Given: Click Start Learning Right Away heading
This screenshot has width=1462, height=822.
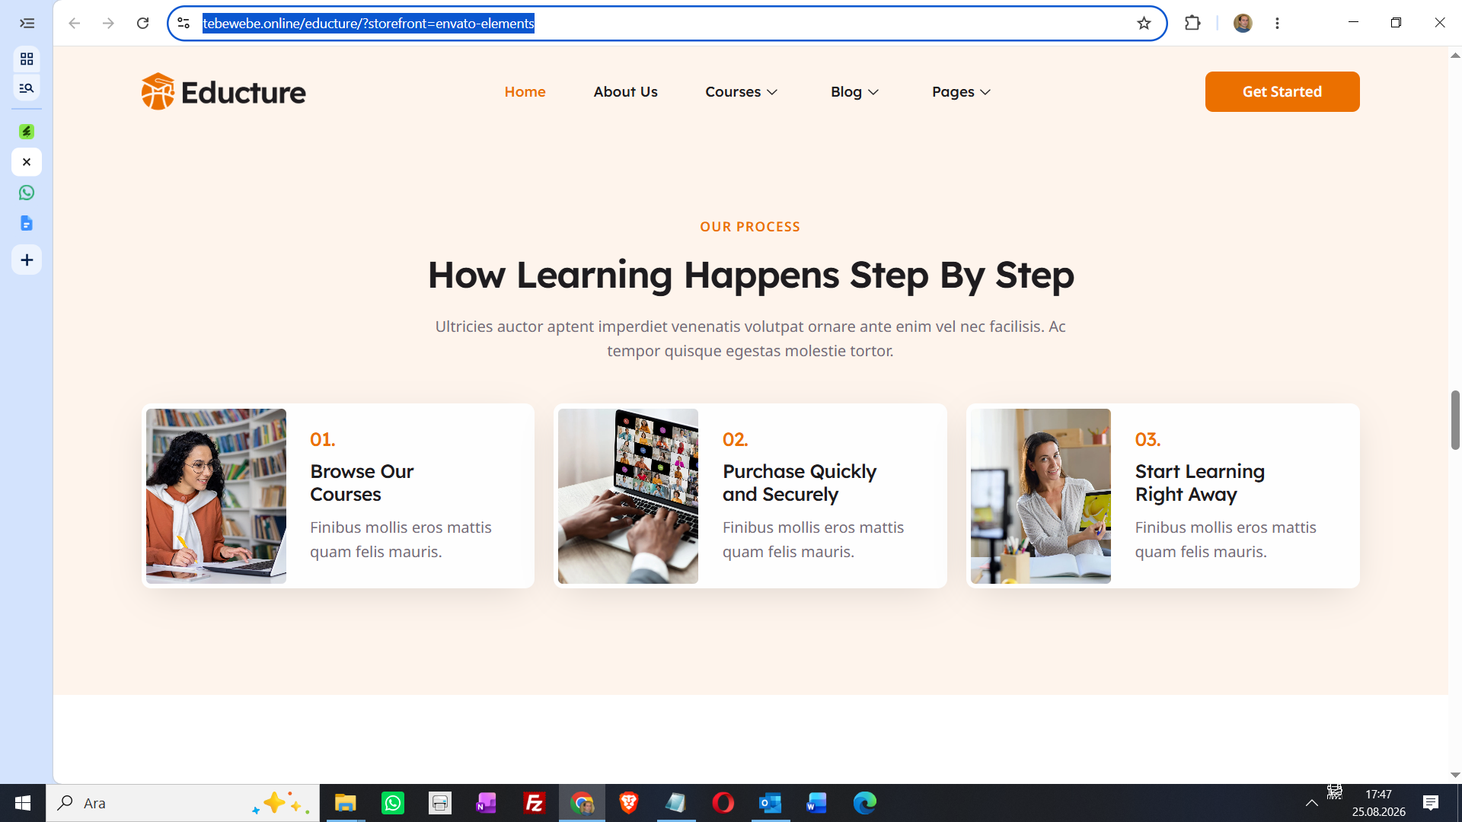Looking at the screenshot, I should pos(1200,483).
